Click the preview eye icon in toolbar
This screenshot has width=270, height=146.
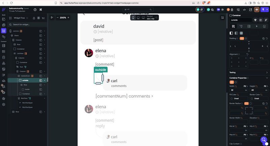coord(256,10)
